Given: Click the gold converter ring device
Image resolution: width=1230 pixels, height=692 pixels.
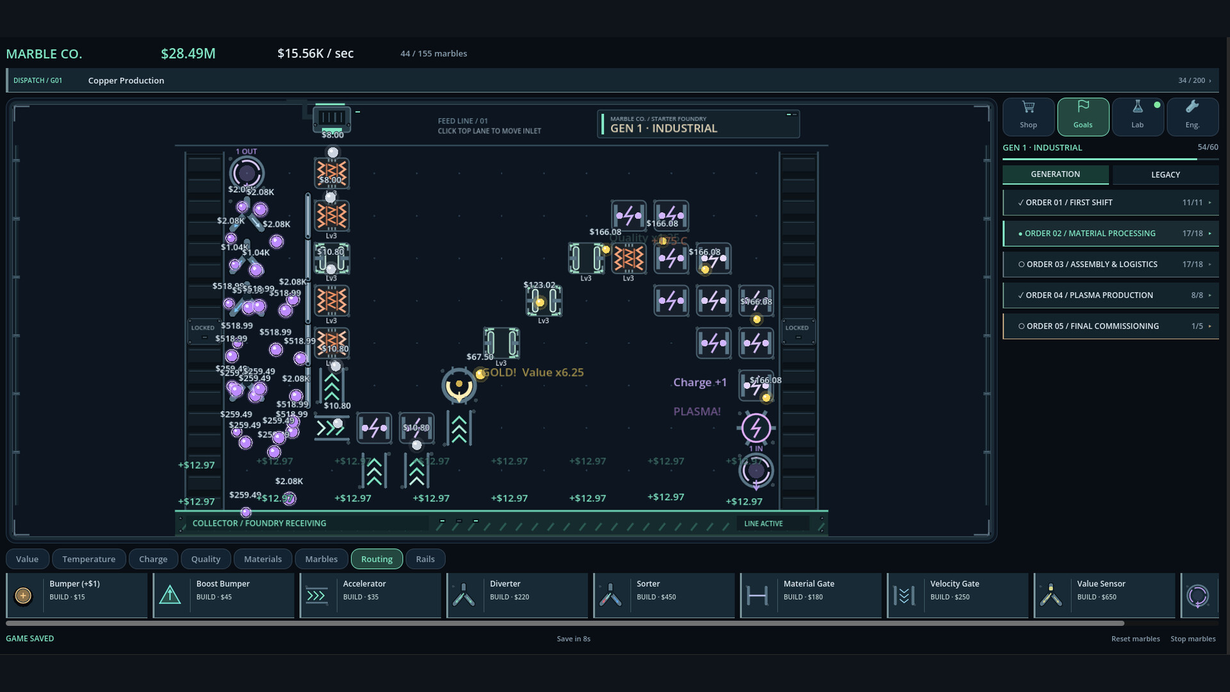Looking at the screenshot, I should [459, 385].
